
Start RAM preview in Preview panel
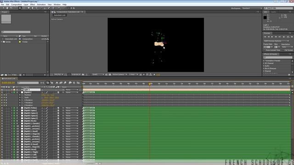tap(292, 37)
